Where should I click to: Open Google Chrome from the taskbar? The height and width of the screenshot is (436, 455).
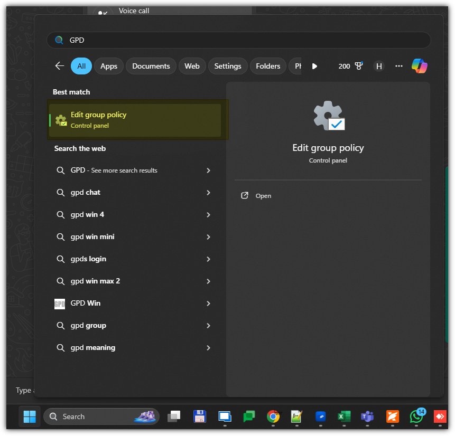[x=273, y=416]
